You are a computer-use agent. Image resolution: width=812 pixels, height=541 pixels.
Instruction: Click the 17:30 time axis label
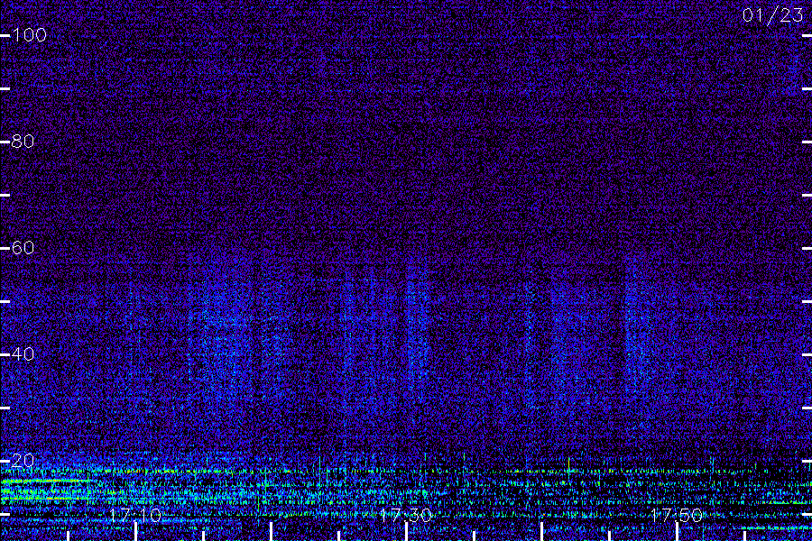(405, 515)
